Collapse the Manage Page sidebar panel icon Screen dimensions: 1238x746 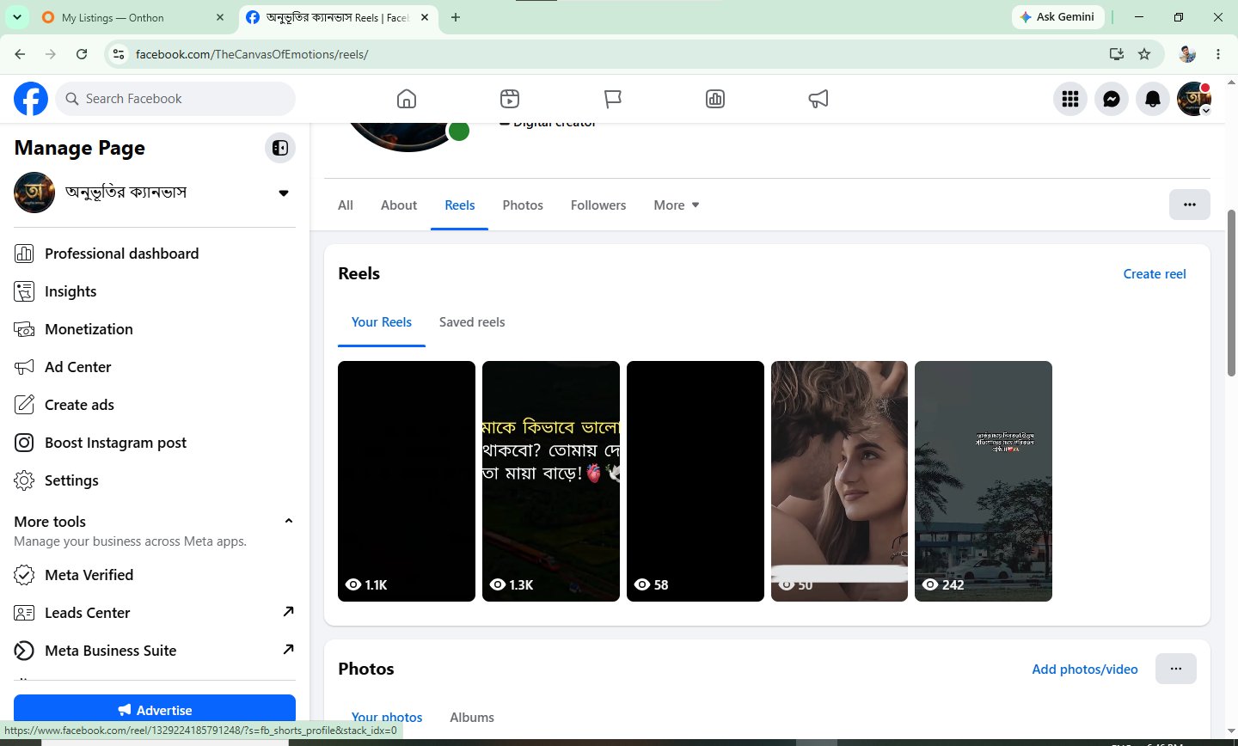point(280,148)
